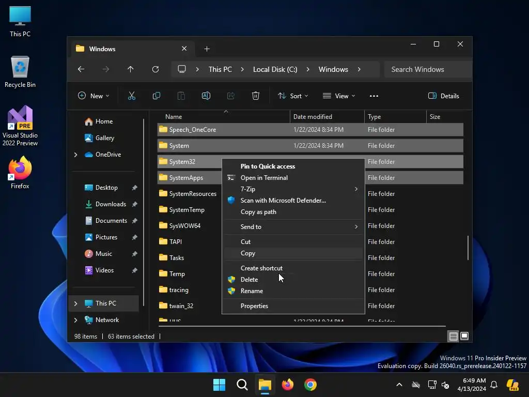The width and height of the screenshot is (529, 397).
Task: Go back with the back arrow
Action: (81, 69)
